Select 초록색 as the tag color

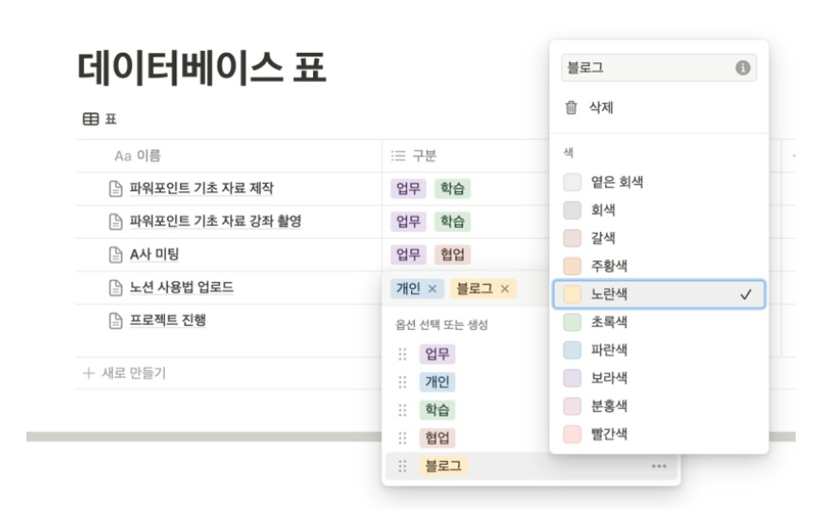tap(659, 321)
